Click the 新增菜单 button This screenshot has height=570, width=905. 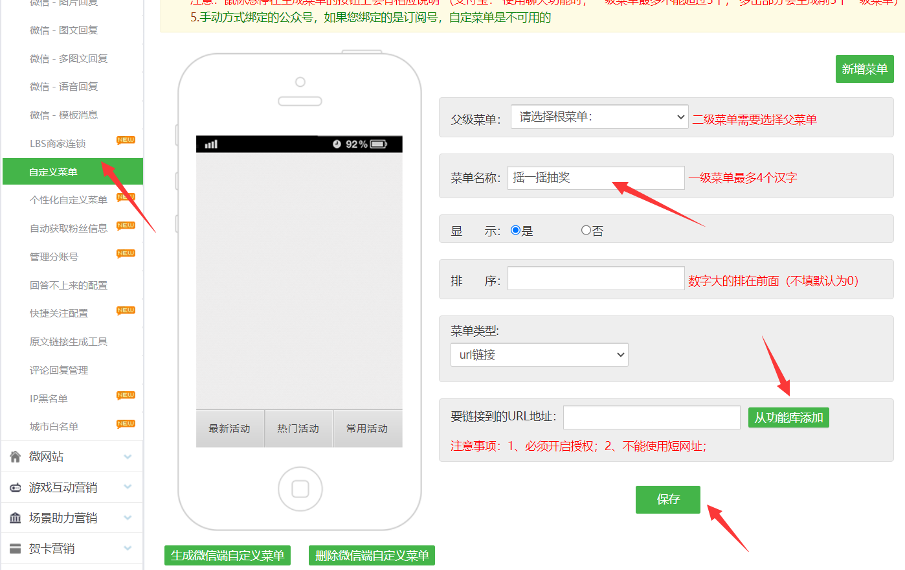pyautogui.click(x=864, y=69)
